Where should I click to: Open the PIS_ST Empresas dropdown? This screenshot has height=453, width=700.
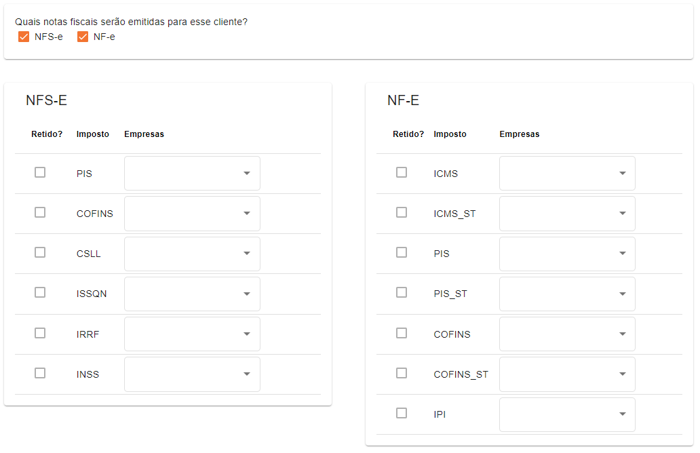click(567, 294)
